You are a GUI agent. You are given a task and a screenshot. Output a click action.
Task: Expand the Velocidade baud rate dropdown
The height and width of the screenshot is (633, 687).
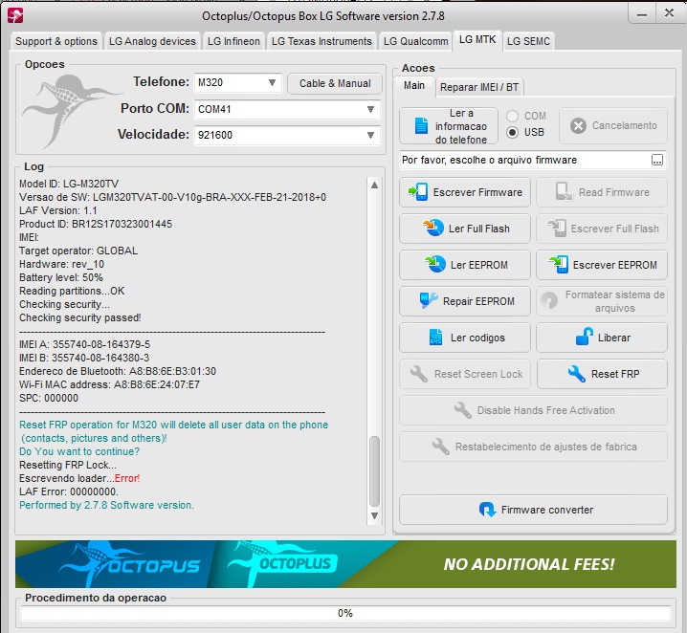point(371,135)
